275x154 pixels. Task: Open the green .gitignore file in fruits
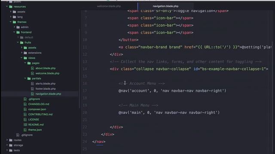tap(34, 99)
